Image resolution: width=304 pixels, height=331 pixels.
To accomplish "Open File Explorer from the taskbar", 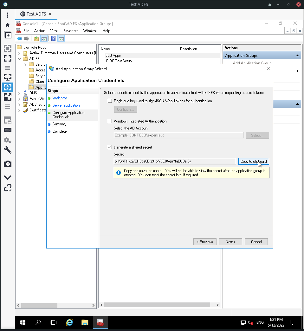I will [85, 322].
